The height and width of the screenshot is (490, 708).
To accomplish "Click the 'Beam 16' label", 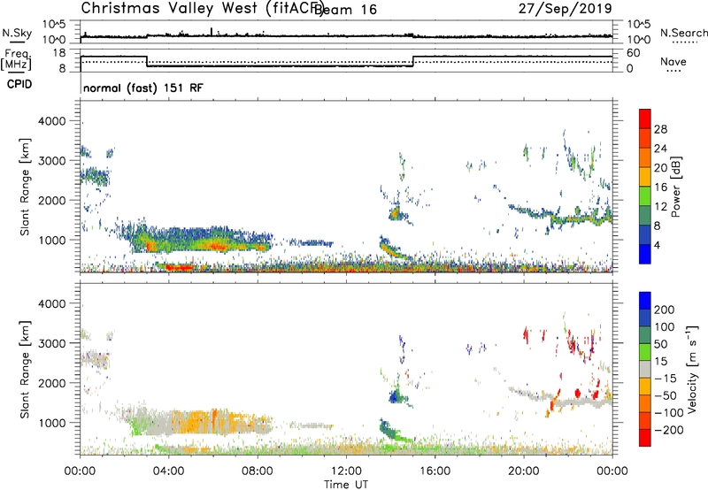I will pyautogui.click(x=346, y=10).
